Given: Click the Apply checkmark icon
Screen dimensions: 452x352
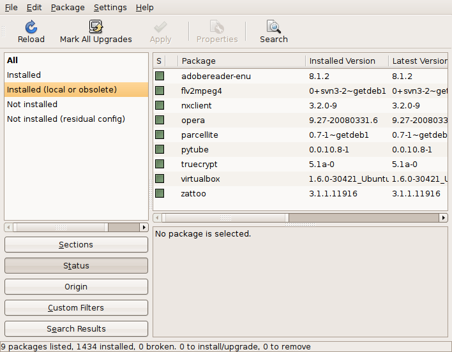Looking at the screenshot, I should pos(161,27).
